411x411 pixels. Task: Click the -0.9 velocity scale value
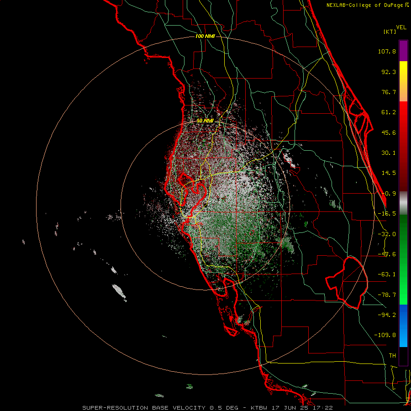[x=389, y=194]
